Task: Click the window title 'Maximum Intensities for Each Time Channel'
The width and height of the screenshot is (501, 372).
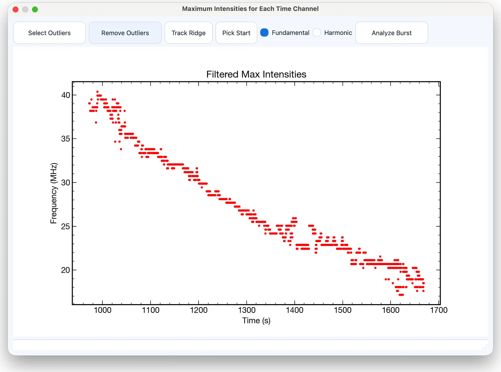Action: (x=250, y=9)
